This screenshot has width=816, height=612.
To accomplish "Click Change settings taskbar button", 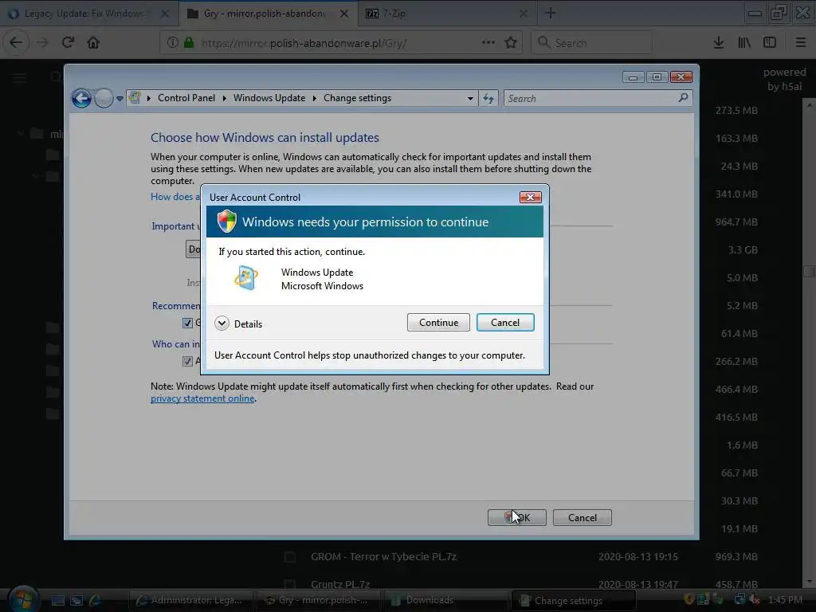I will click(573, 600).
